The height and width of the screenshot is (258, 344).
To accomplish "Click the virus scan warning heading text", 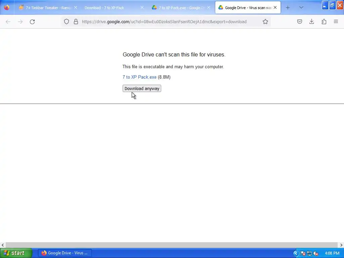I will [174, 55].
